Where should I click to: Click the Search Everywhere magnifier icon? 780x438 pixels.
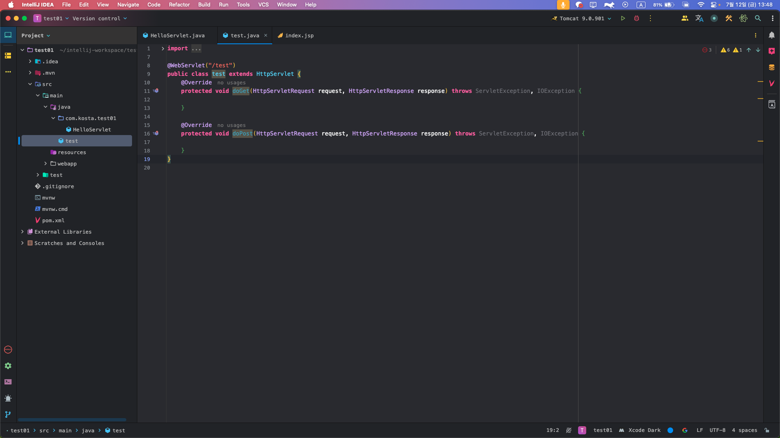click(x=758, y=19)
